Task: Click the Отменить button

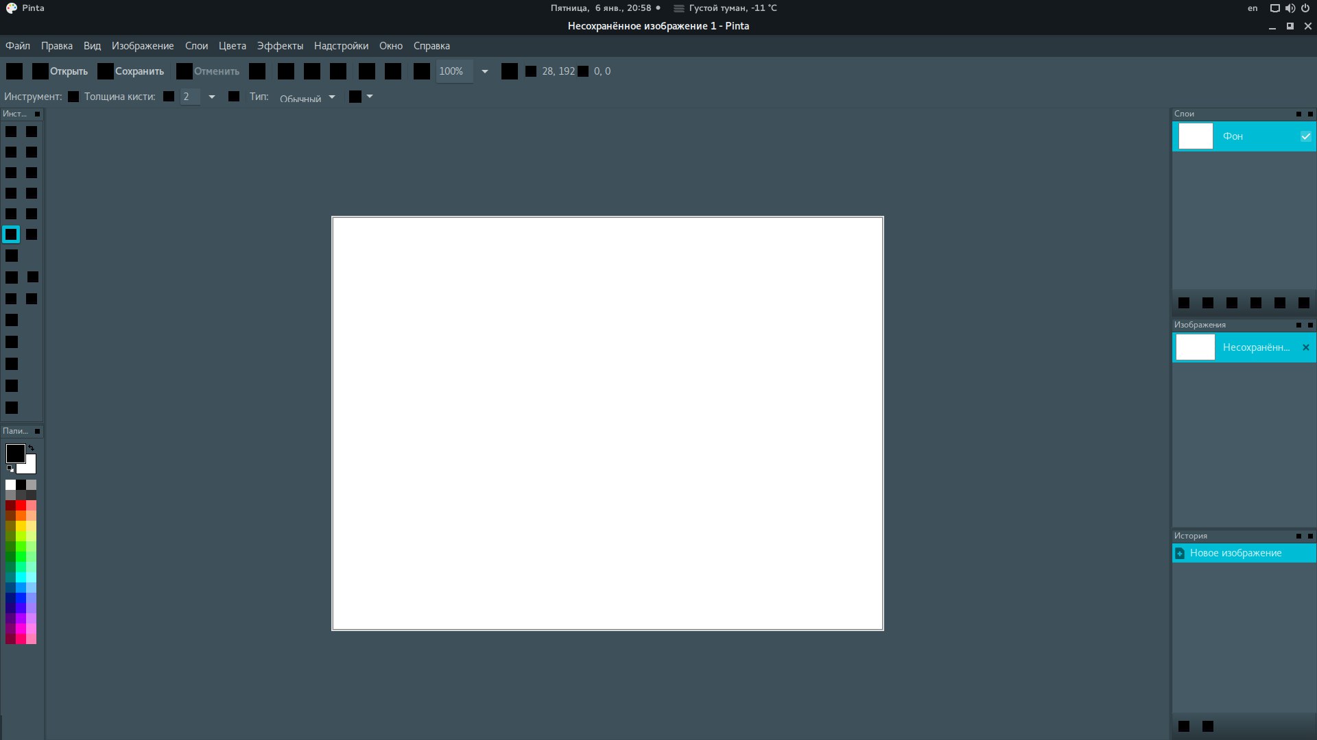Action: point(209,71)
